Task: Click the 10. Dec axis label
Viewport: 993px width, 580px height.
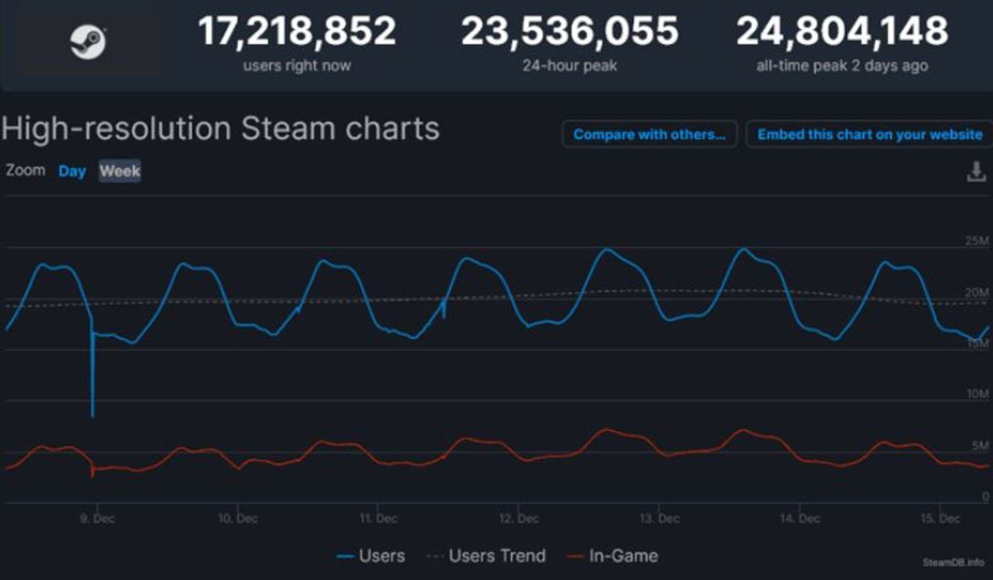Action: tap(237, 519)
